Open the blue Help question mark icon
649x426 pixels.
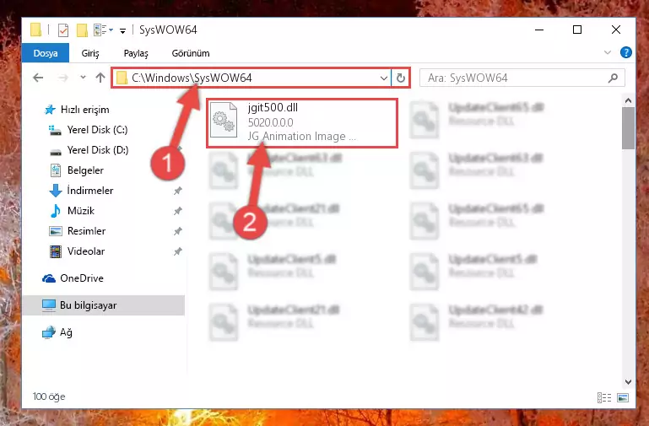click(626, 52)
